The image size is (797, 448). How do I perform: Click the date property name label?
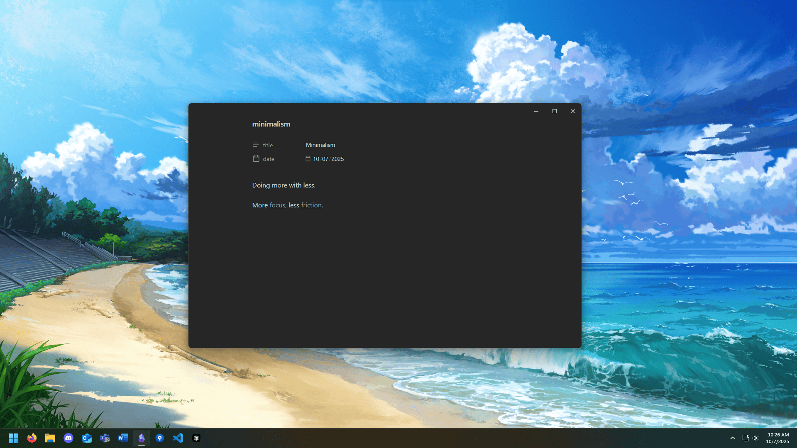pos(269,159)
